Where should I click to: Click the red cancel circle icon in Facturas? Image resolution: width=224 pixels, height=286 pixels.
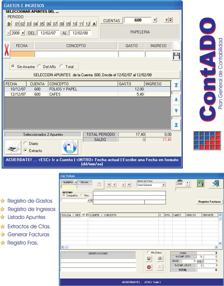(149, 267)
